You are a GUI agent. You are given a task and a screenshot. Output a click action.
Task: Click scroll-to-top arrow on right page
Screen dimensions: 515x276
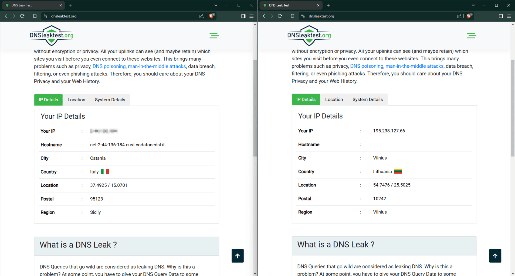495,256
